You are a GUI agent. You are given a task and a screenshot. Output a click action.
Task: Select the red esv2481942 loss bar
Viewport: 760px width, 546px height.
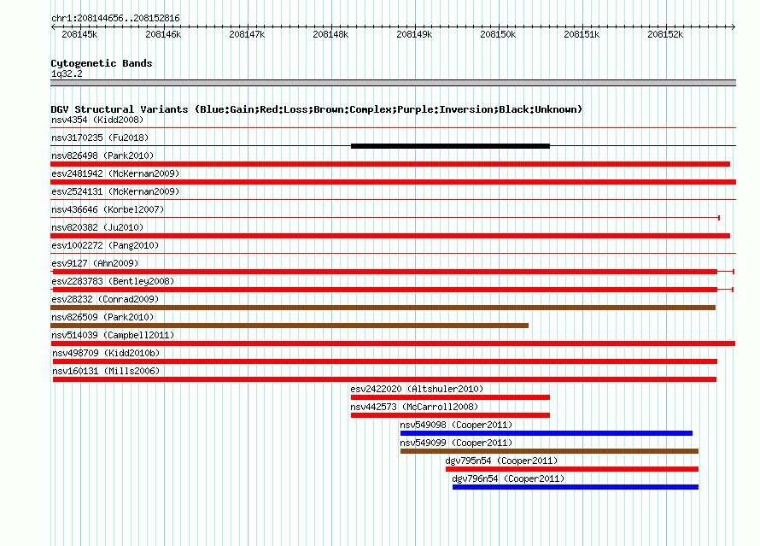393,182
